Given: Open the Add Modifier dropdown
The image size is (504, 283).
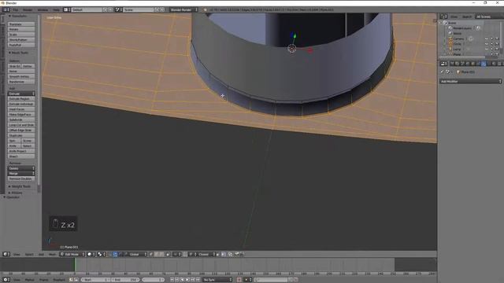Looking at the screenshot, I should pyautogui.click(x=471, y=82).
